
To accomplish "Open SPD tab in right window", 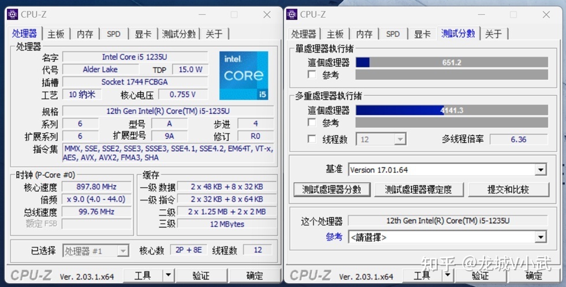I will tap(393, 34).
